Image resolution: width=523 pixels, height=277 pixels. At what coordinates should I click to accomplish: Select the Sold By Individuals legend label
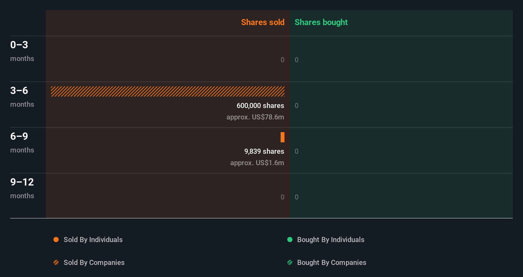[x=93, y=240]
